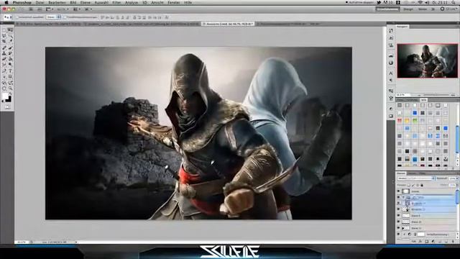This screenshot has height=259, width=460.
Task: Select the Lasso tool
Action: point(4,35)
